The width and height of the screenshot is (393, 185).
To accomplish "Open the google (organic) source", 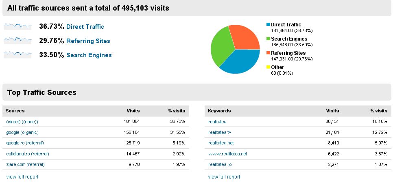I will (22, 132).
